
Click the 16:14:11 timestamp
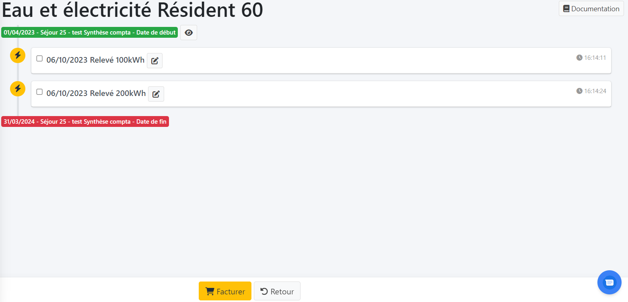595,58
